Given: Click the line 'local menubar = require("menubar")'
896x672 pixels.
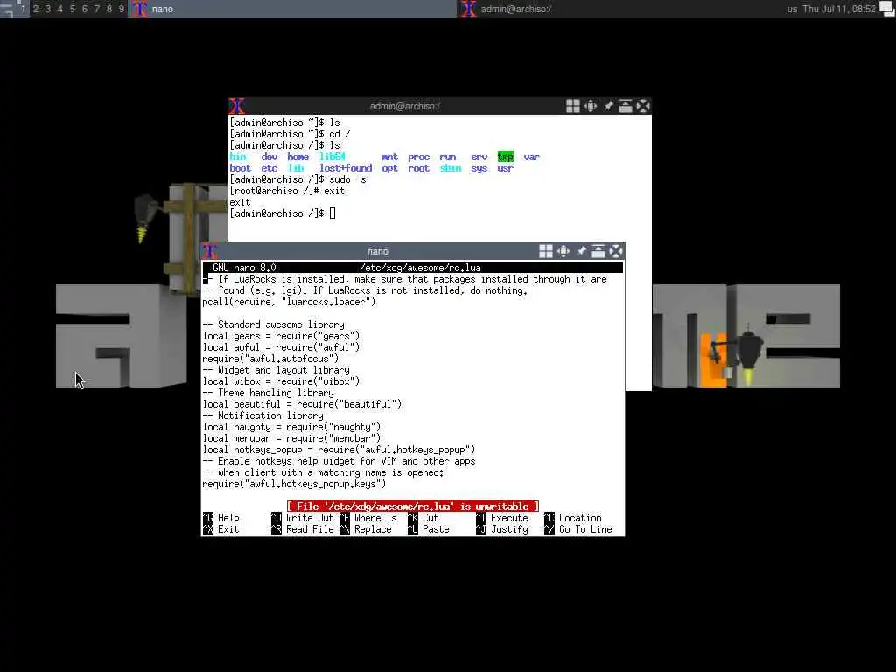Looking at the screenshot, I should [291, 438].
